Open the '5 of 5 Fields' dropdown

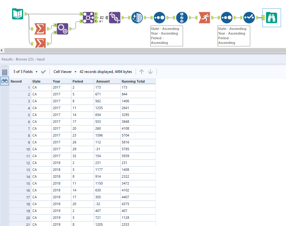click(x=26, y=71)
